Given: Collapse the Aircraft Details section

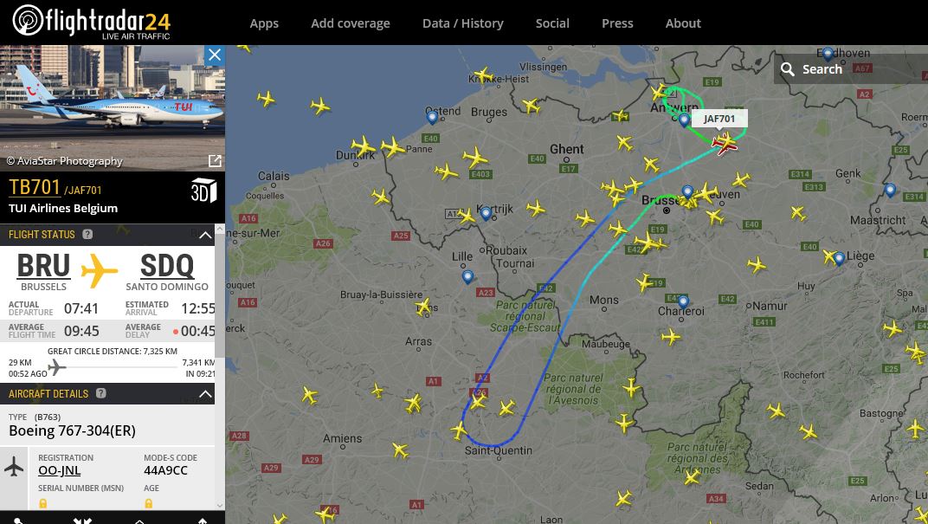Looking at the screenshot, I should click(205, 394).
